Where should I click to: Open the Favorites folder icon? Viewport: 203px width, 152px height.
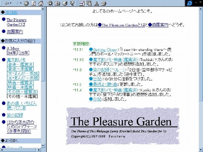click(x=58, y=3)
